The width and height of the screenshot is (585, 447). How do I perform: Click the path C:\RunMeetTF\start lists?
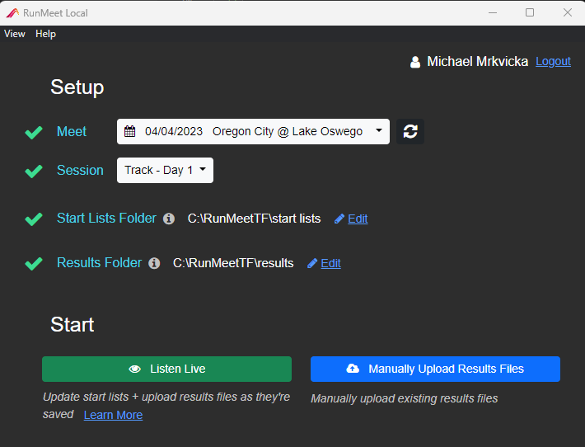[254, 219]
